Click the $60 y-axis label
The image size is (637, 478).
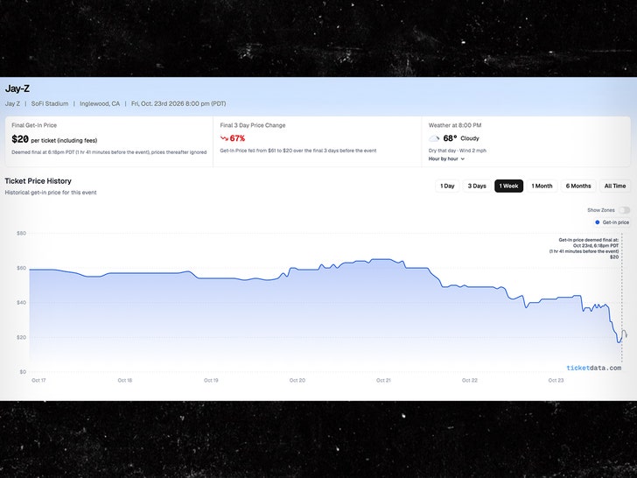coord(21,268)
